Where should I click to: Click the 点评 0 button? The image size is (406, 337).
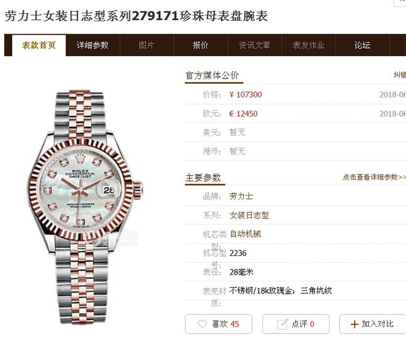click(296, 324)
